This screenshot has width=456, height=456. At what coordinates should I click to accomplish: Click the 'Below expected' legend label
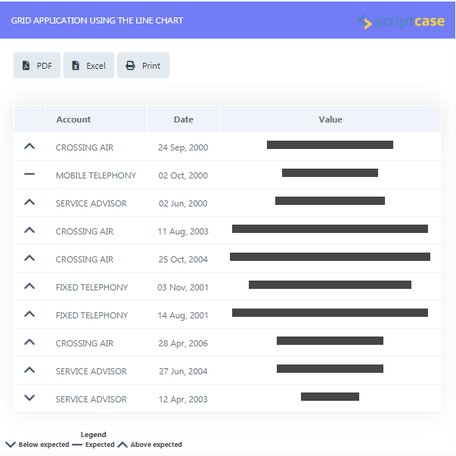click(x=44, y=445)
